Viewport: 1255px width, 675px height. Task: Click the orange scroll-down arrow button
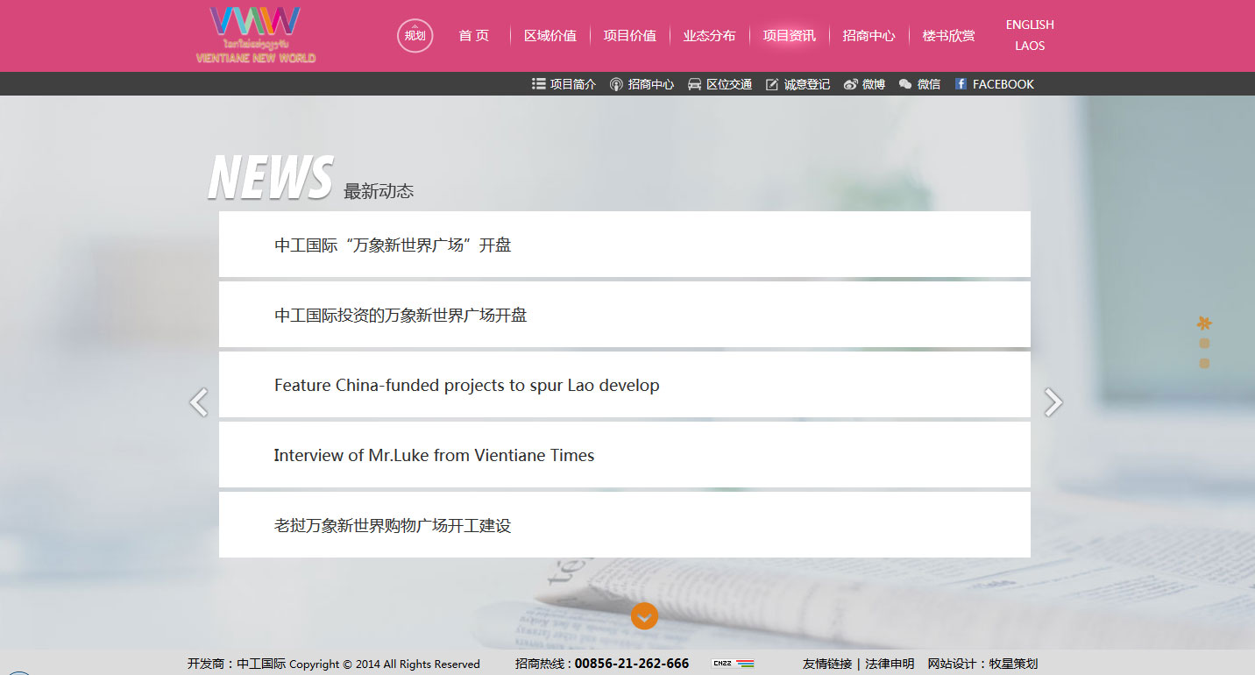tap(644, 616)
